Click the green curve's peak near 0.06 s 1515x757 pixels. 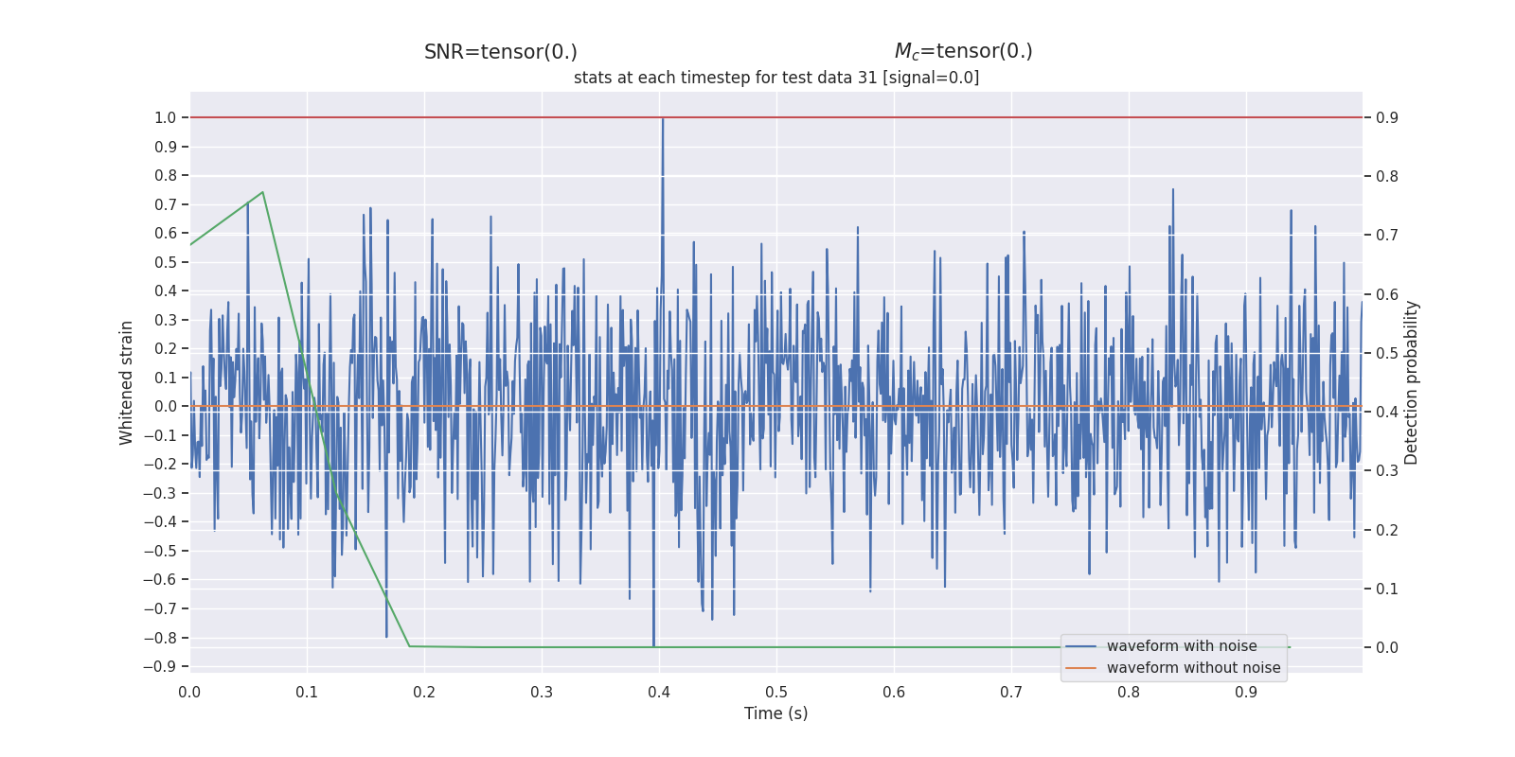point(262,192)
